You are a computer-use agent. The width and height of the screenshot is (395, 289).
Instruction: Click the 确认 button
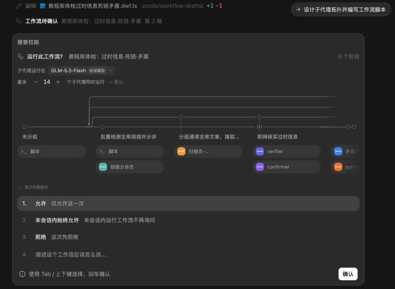(348, 274)
